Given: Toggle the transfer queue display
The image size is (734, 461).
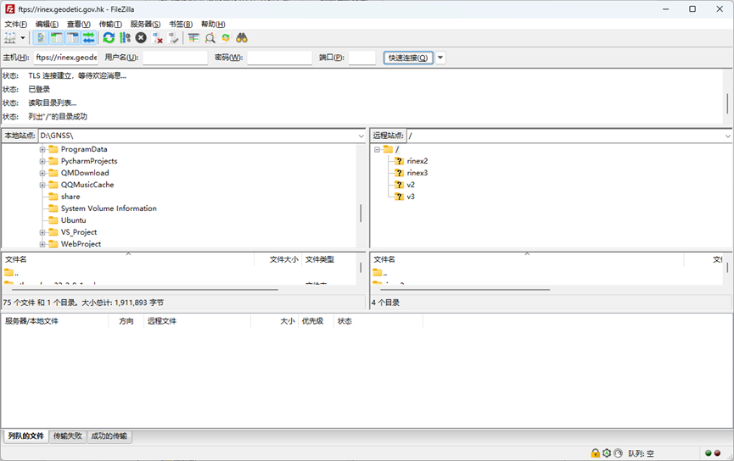Looking at the screenshot, I should pyautogui.click(x=89, y=38).
